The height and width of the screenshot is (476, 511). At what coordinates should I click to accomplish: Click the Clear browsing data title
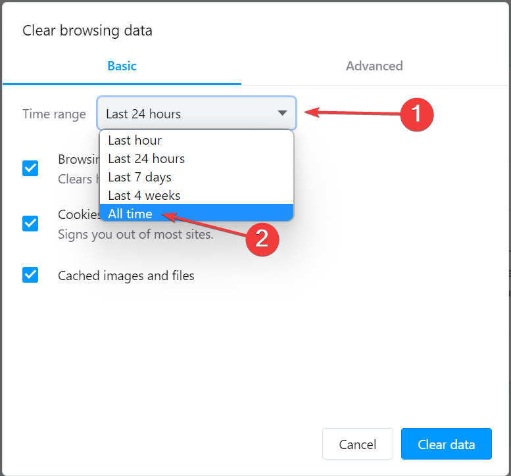(87, 30)
